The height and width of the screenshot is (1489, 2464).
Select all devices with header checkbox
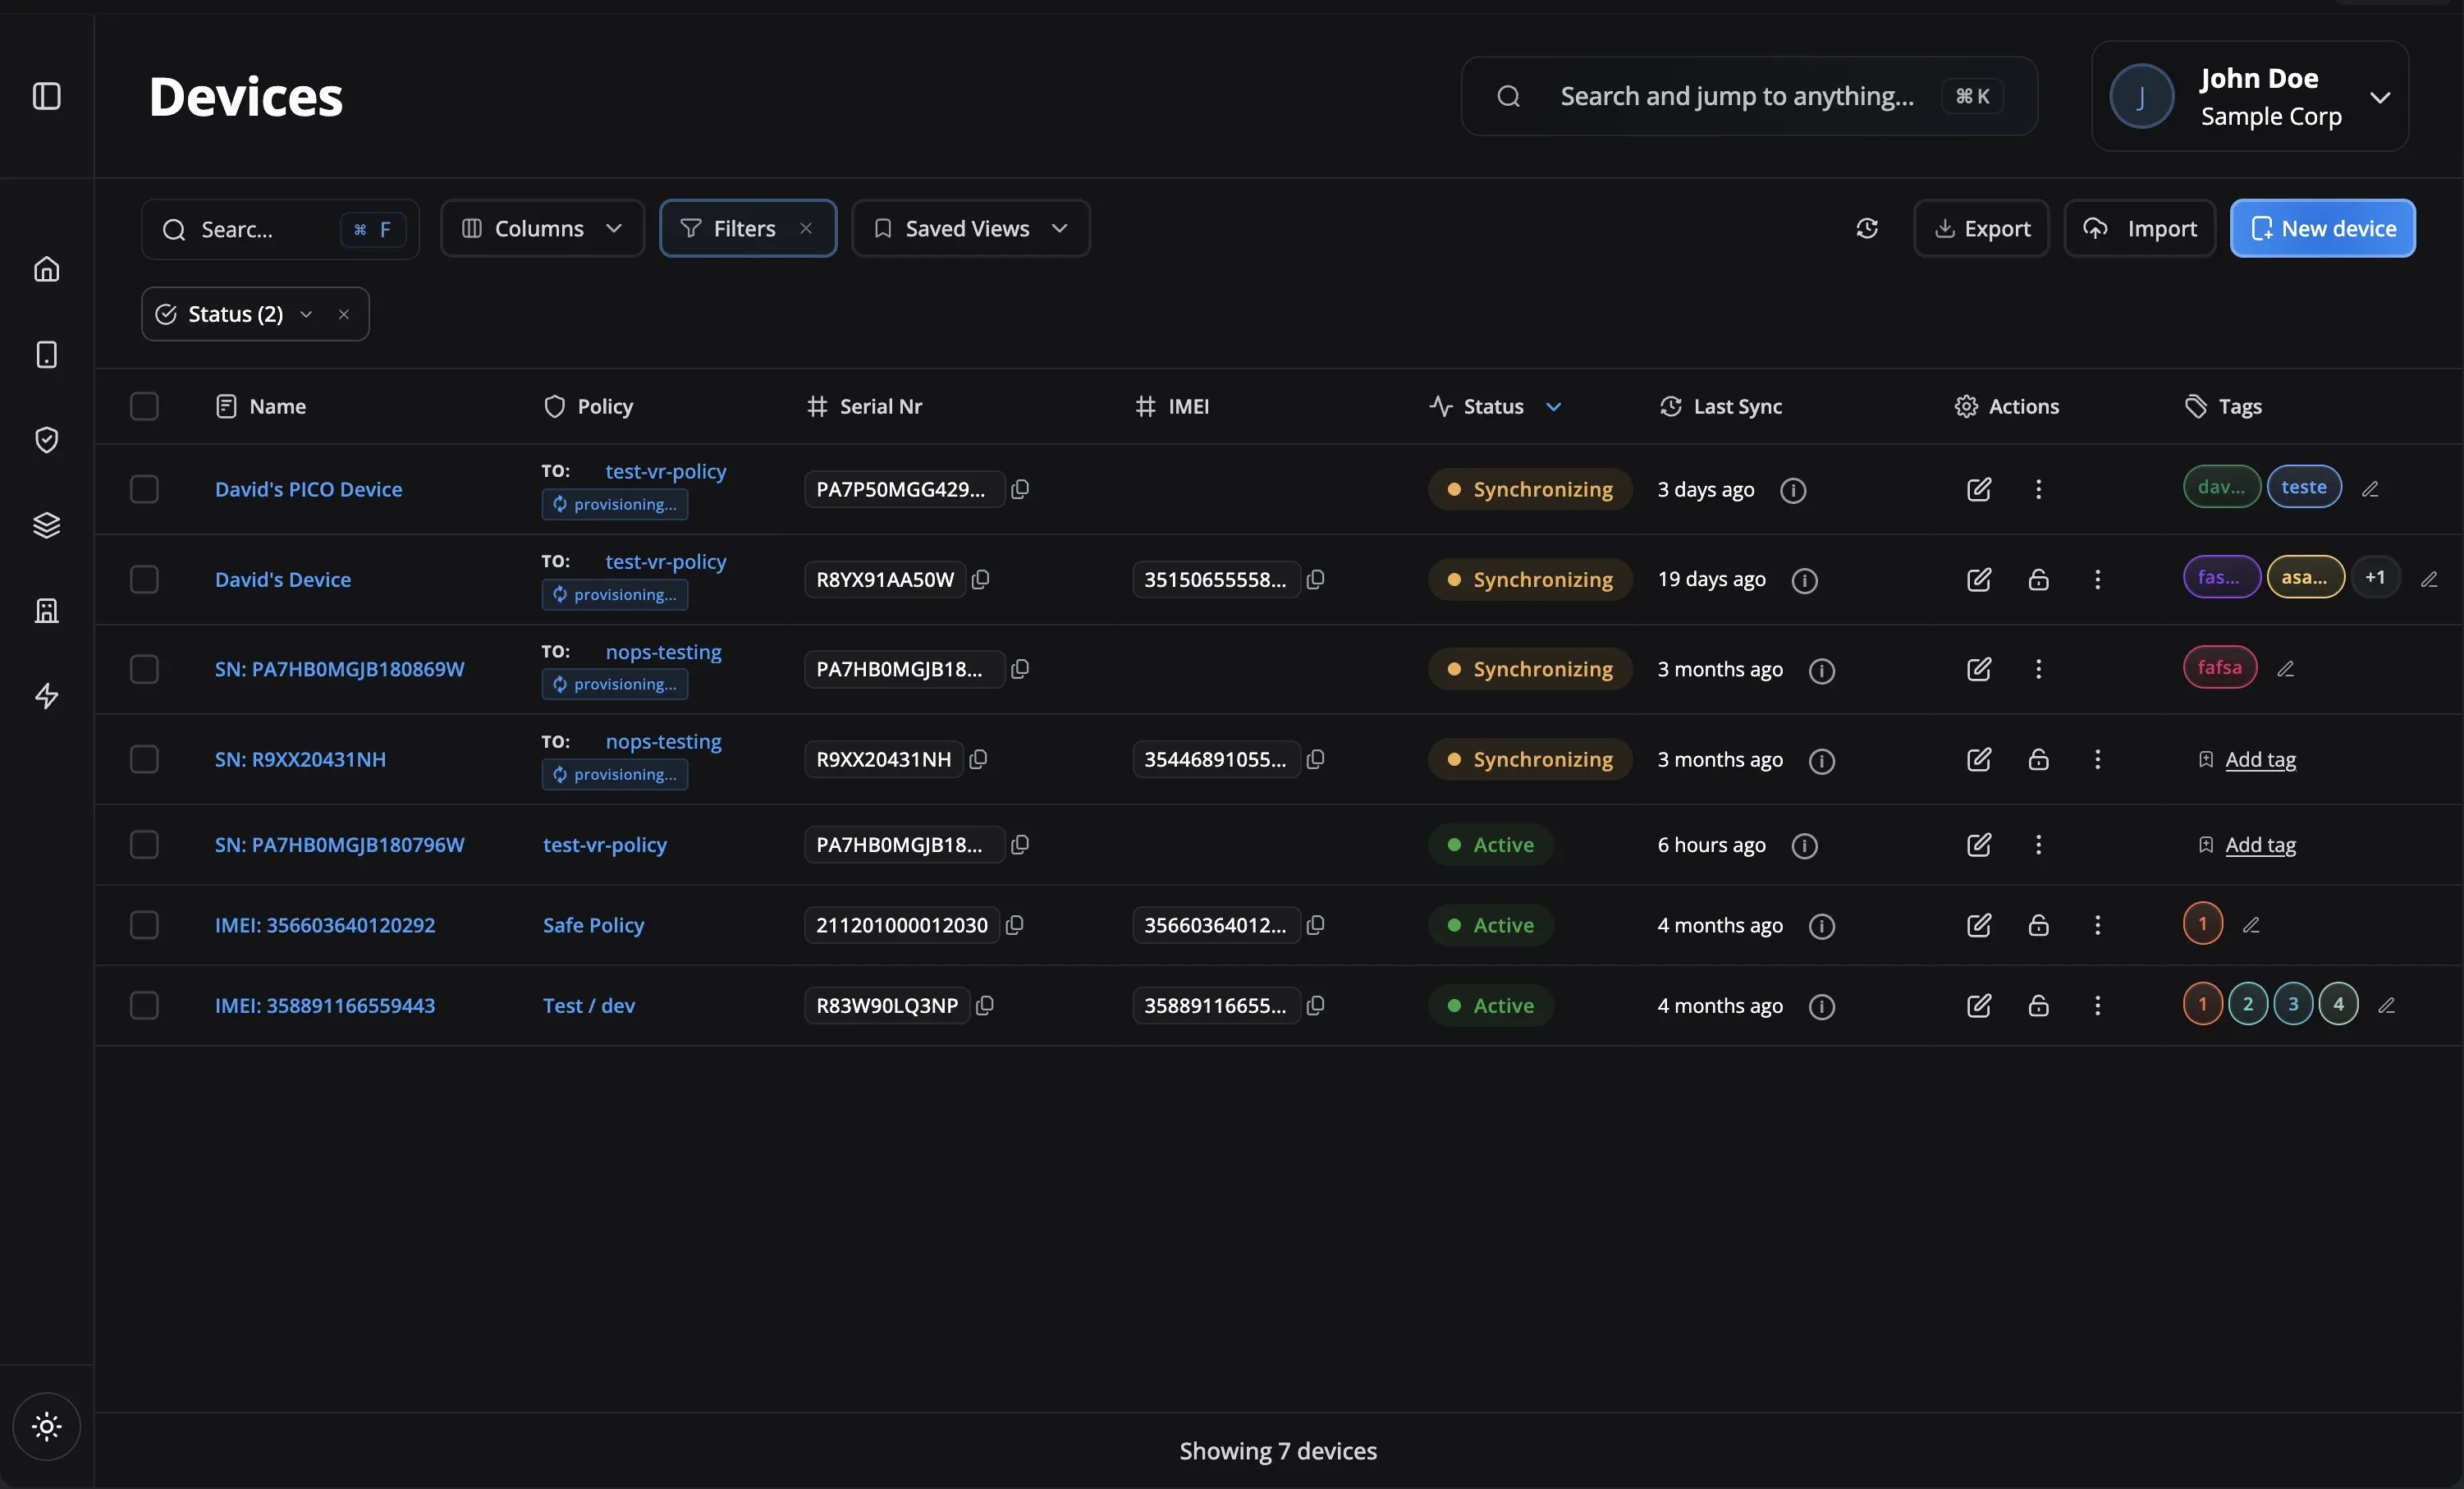click(144, 406)
